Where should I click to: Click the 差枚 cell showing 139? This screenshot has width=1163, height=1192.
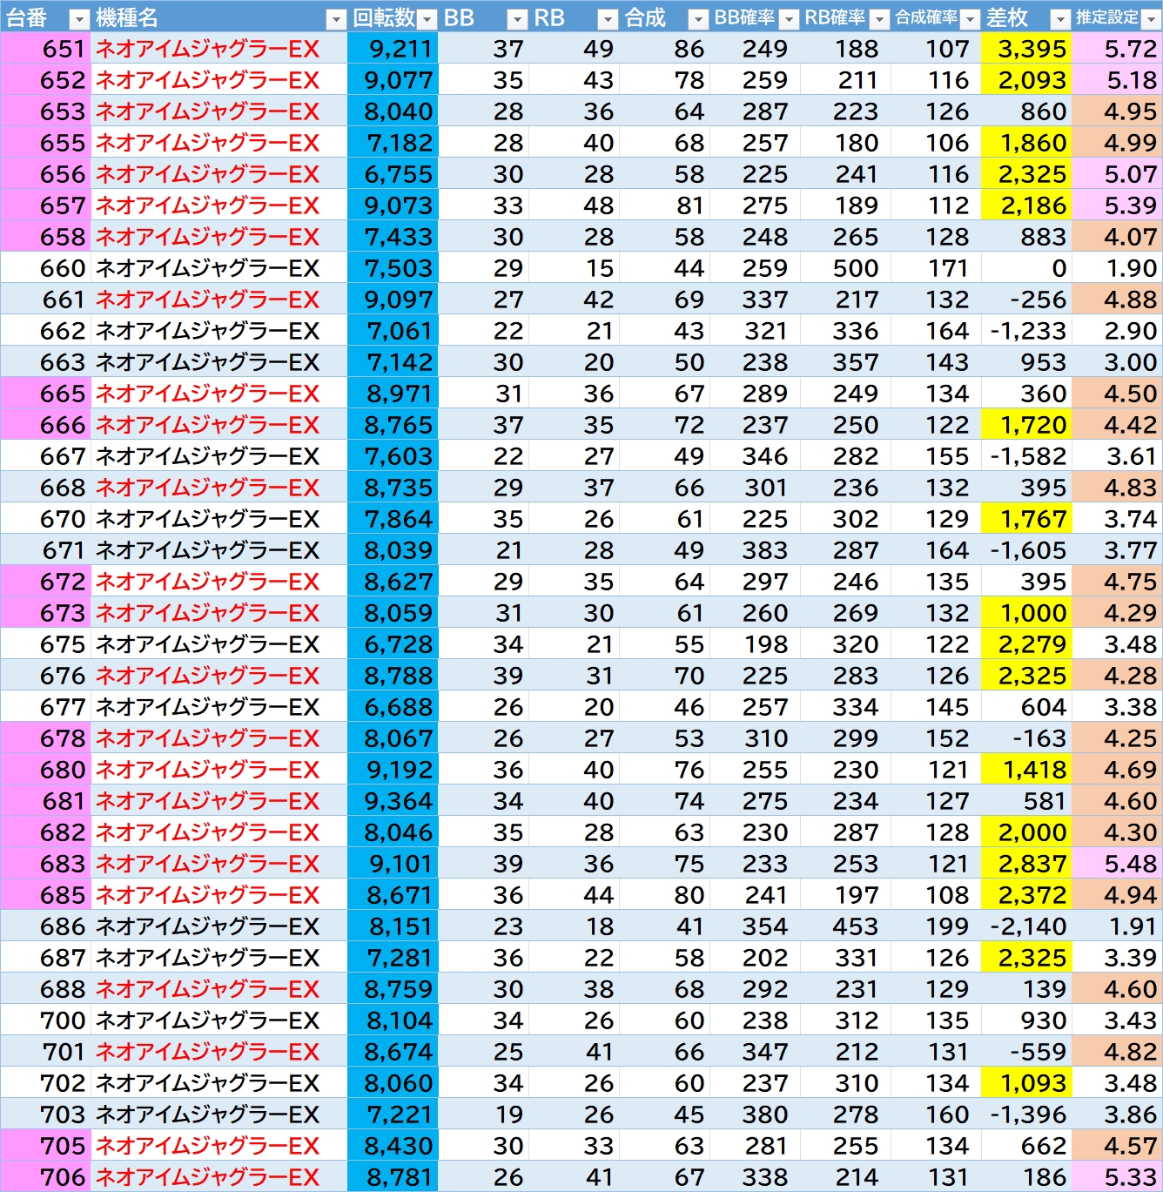[1026, 989]
